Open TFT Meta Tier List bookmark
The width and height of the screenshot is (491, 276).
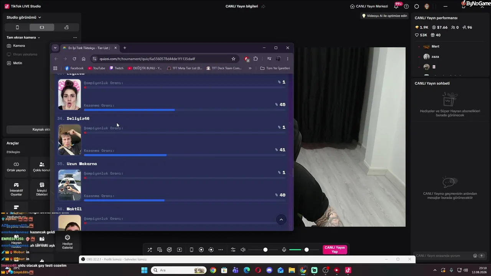pos(185,68)
